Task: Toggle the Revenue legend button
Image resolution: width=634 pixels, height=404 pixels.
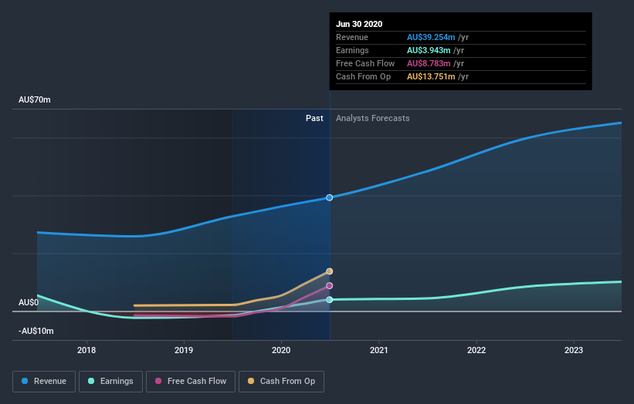Action: coord(44,382)
